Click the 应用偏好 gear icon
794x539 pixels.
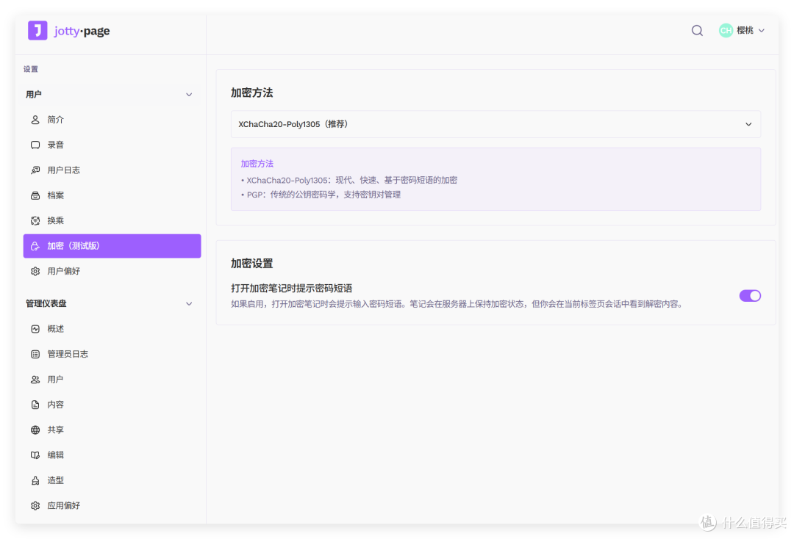[x=35, y=506]
